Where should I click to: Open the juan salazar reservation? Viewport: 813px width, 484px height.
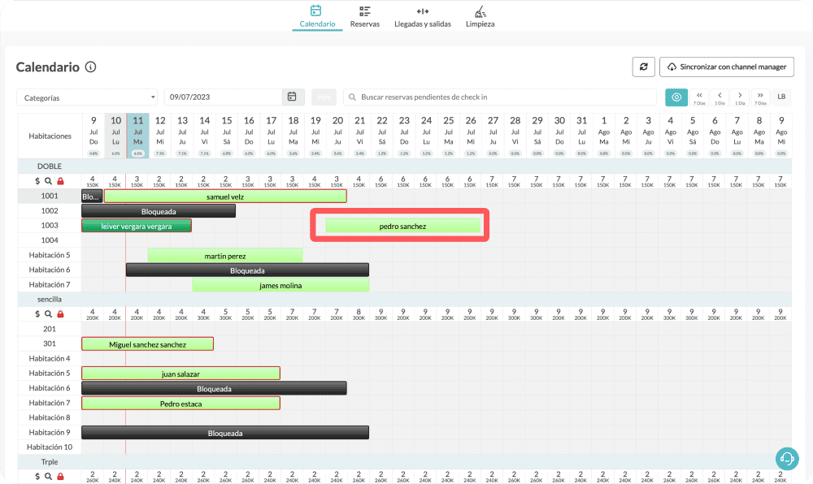click(181, 374)
